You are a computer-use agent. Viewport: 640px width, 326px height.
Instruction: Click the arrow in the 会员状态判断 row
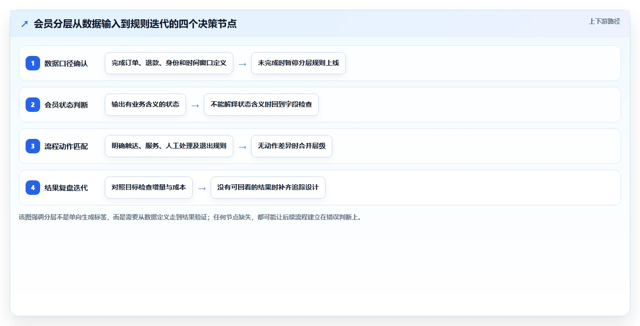[195, 105]
